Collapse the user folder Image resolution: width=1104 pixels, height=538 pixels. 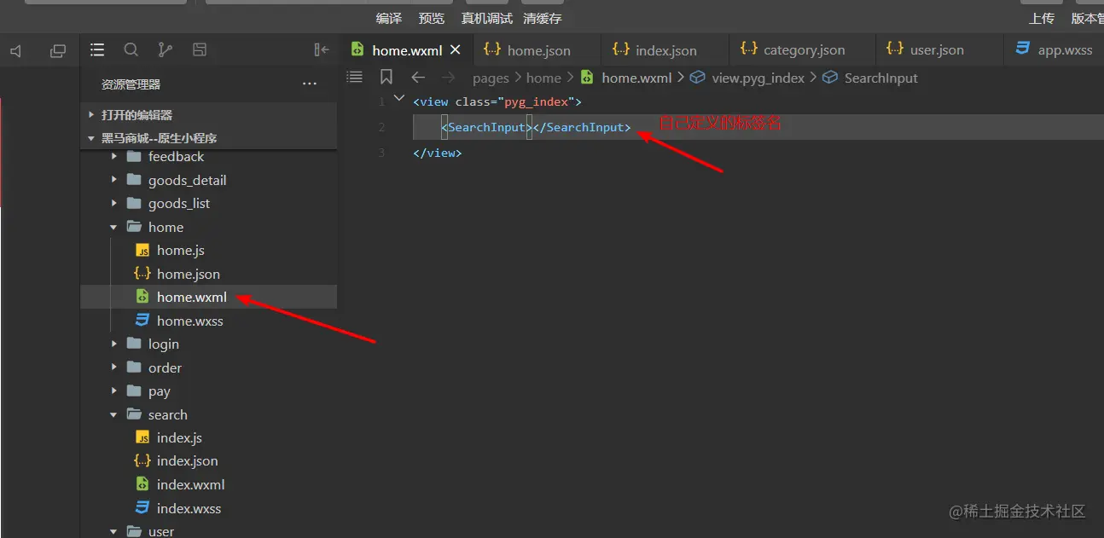[x=114, y=531]
